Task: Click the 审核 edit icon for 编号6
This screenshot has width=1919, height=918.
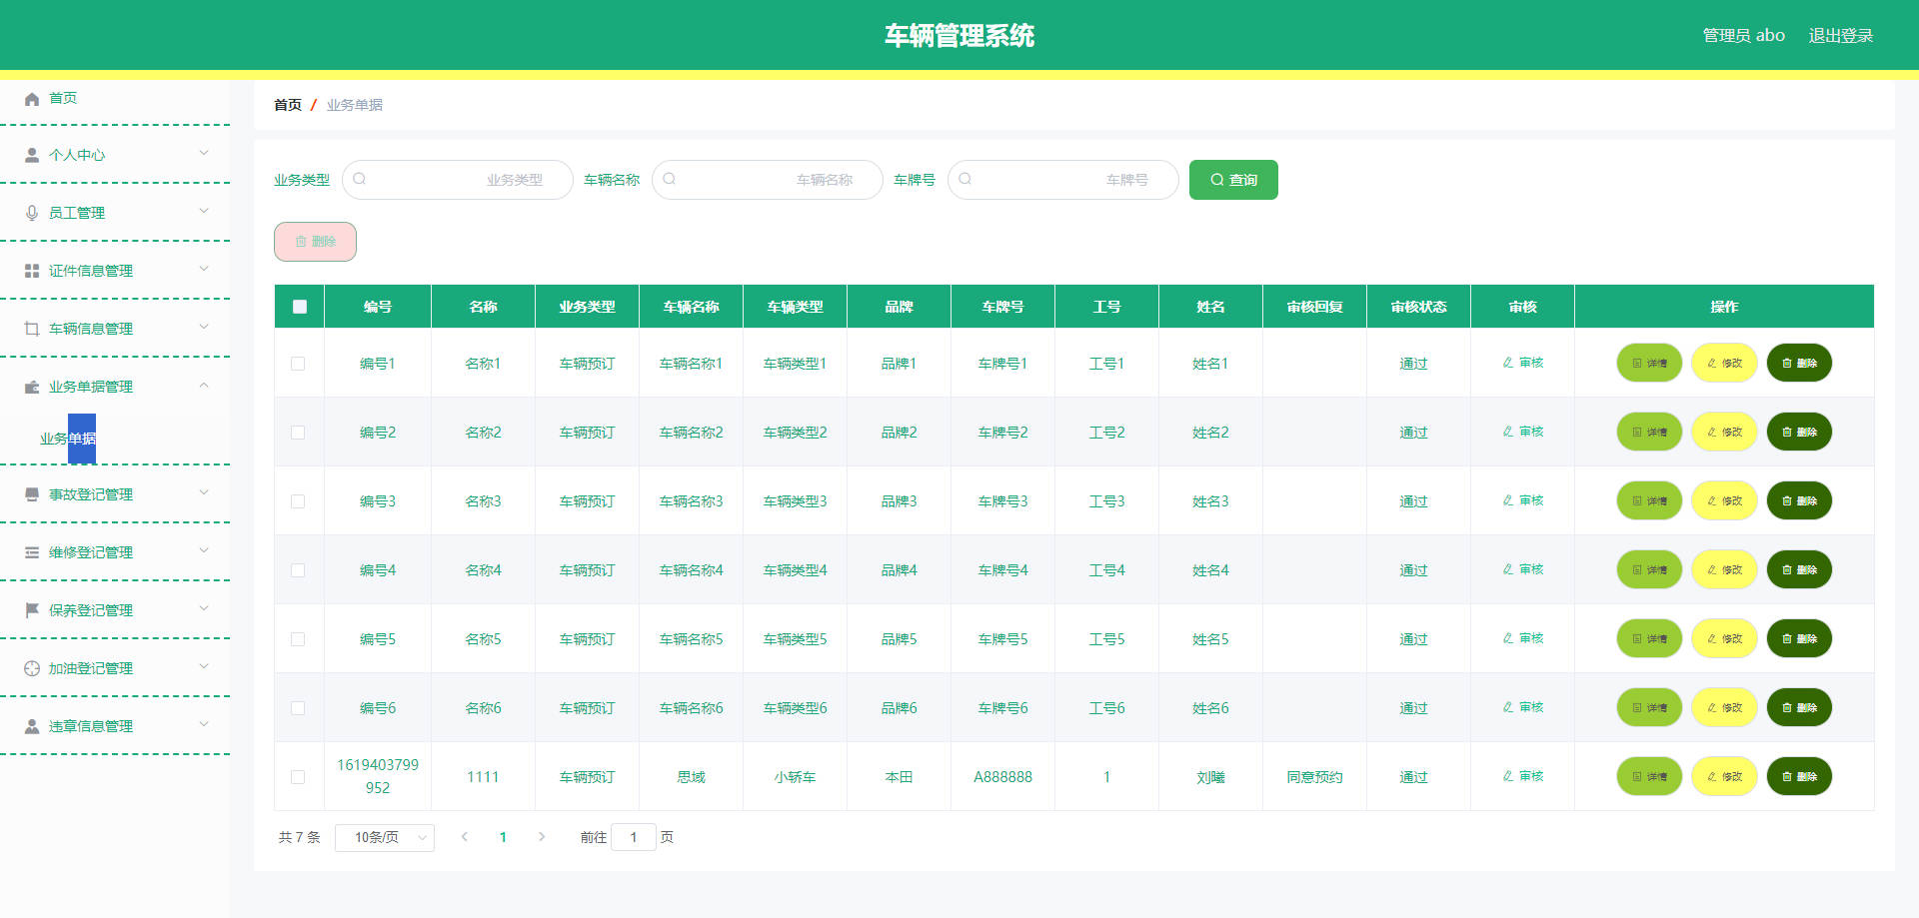Action: click(1508, 707)
